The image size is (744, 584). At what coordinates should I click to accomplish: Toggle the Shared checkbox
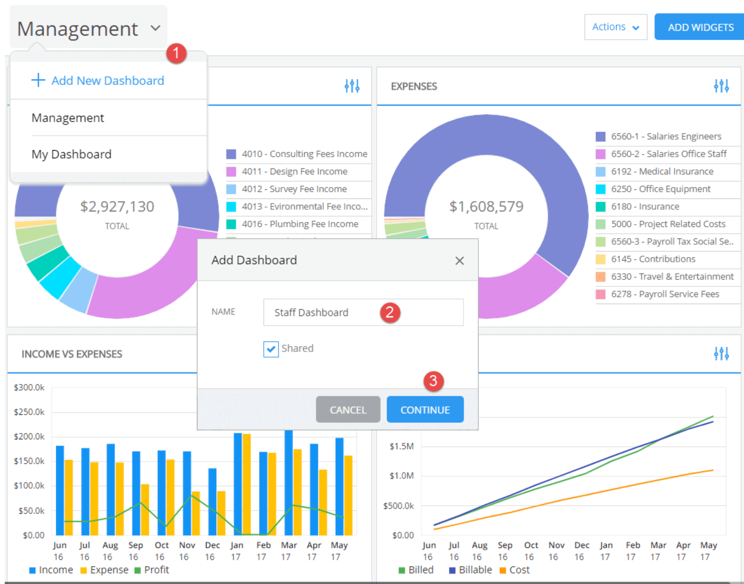tap(271, 349)
